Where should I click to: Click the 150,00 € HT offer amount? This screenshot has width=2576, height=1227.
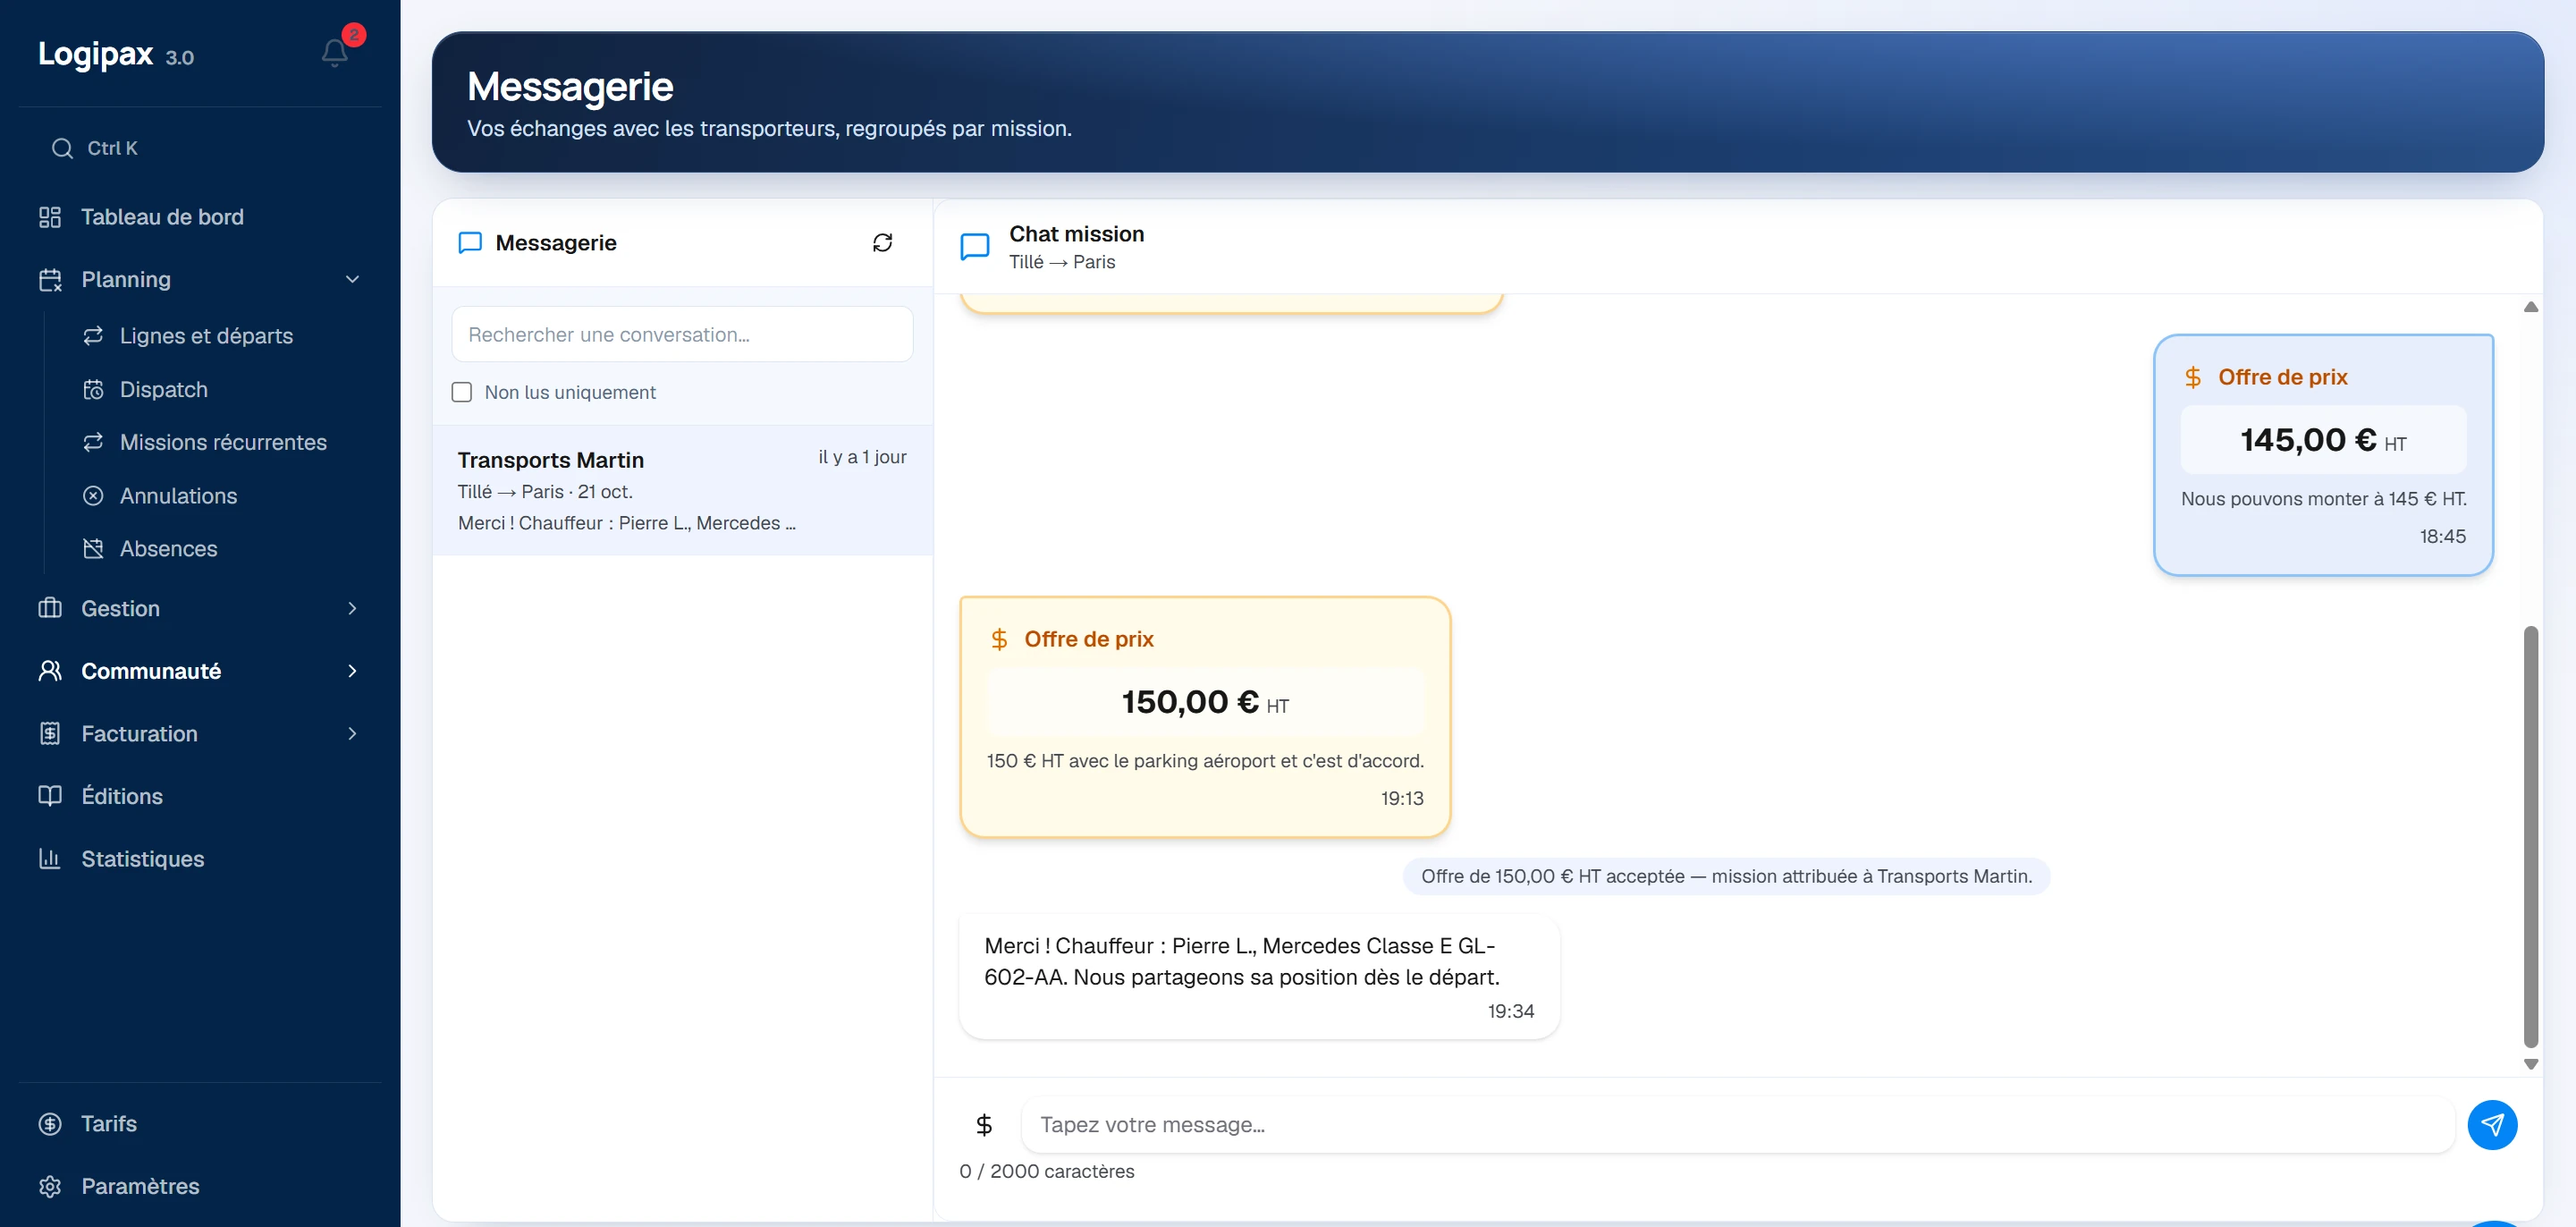click(x=1205, y=702)
